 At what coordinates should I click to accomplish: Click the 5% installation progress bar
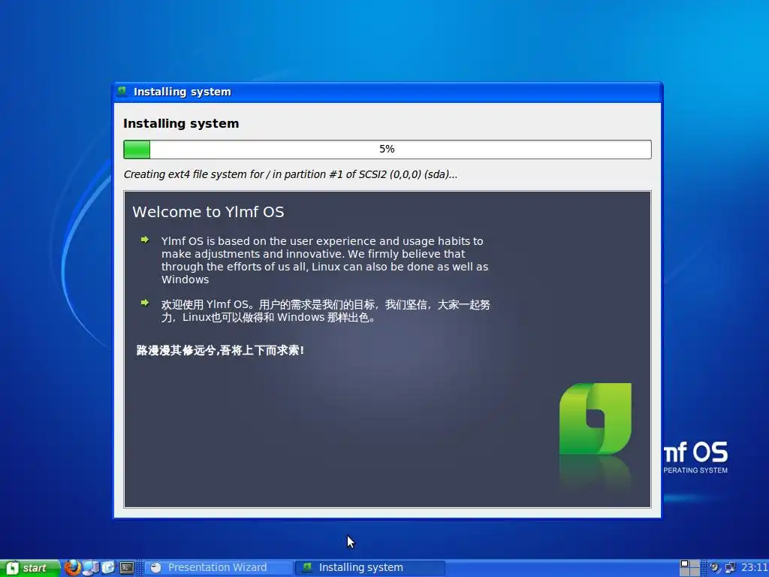pyautogui.click(x=387, y=150)
